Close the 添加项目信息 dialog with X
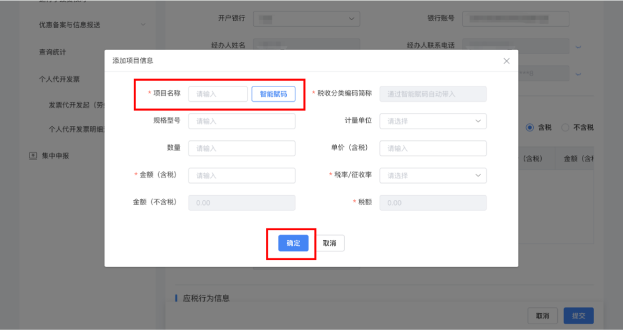Viewport: 623px width, 330px height. (506, 61)
